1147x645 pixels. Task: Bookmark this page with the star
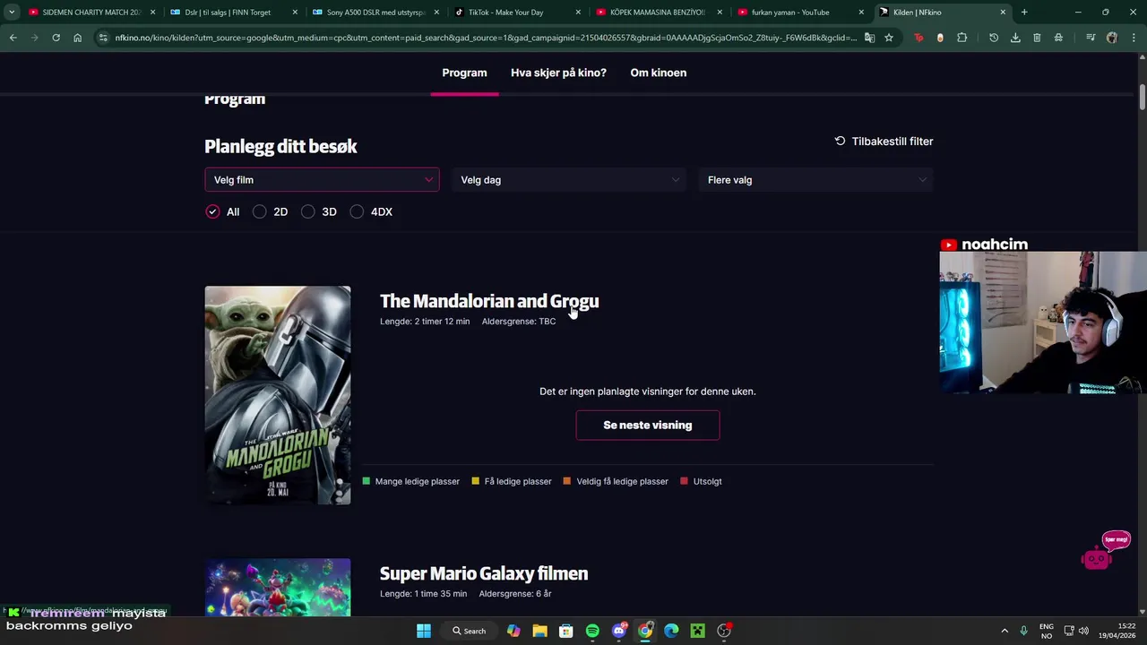[x=889, y=38]
